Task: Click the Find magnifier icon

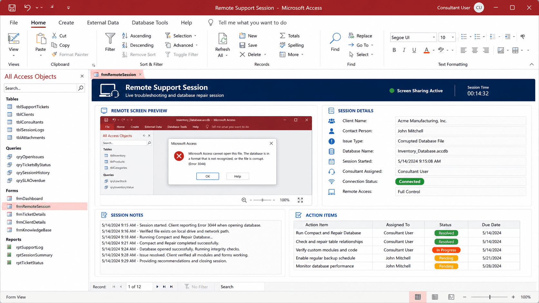Action: click(335, 38)
